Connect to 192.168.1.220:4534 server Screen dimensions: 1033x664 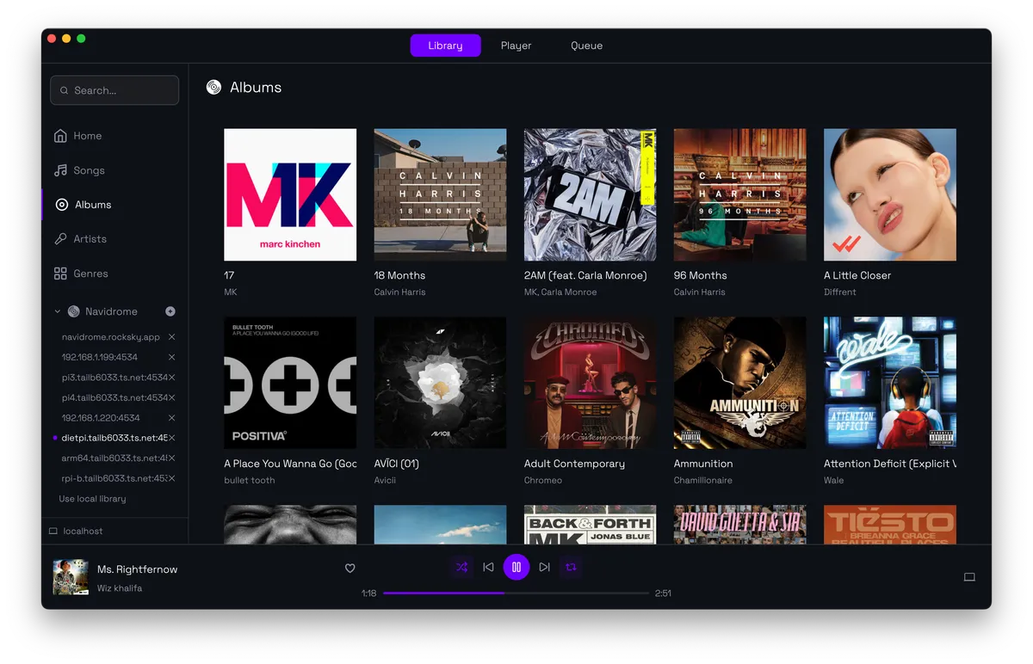(101, 418)
